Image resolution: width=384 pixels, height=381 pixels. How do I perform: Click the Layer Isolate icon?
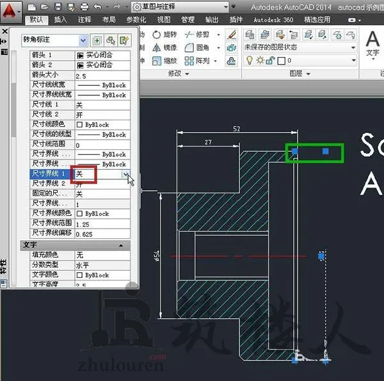point(308,35)
